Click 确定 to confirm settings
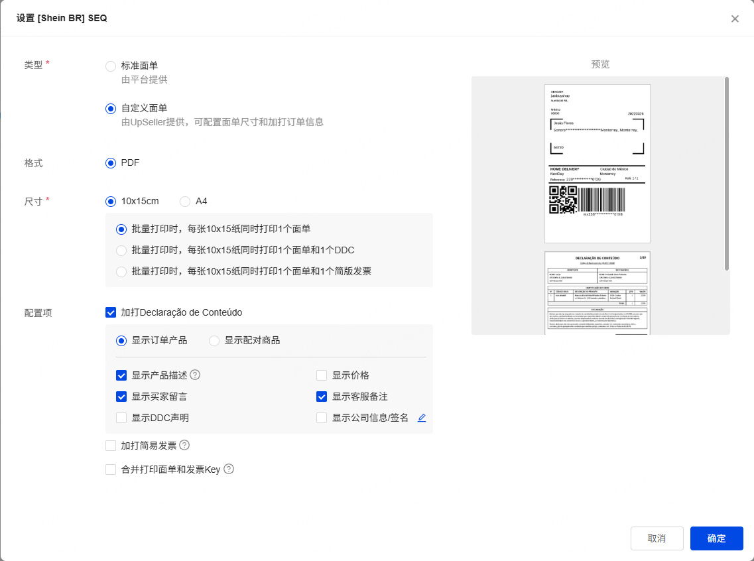The height and width of the screenshot is (561, 754). pos(716,538)
